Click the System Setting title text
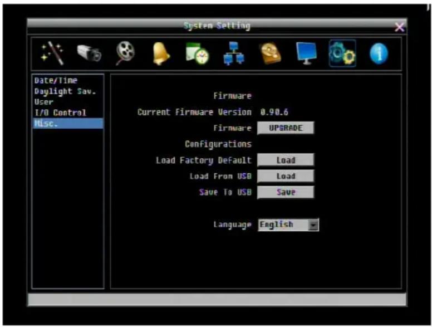 tap(217, 26)
